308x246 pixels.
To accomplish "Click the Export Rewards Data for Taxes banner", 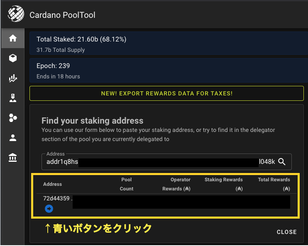I will pos(166,93).
